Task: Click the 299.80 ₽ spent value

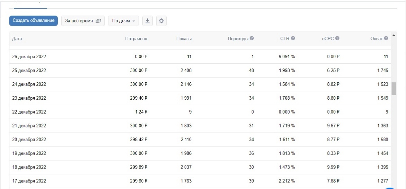Action: [139, 181]
